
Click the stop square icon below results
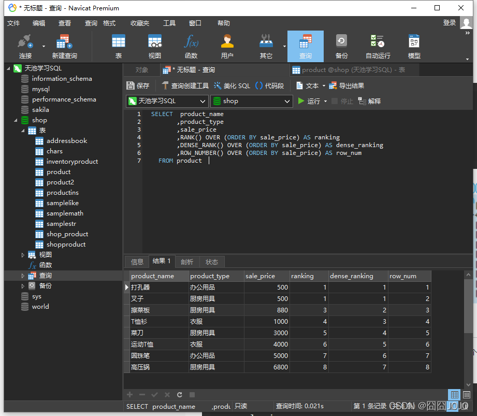pos(192,395)
